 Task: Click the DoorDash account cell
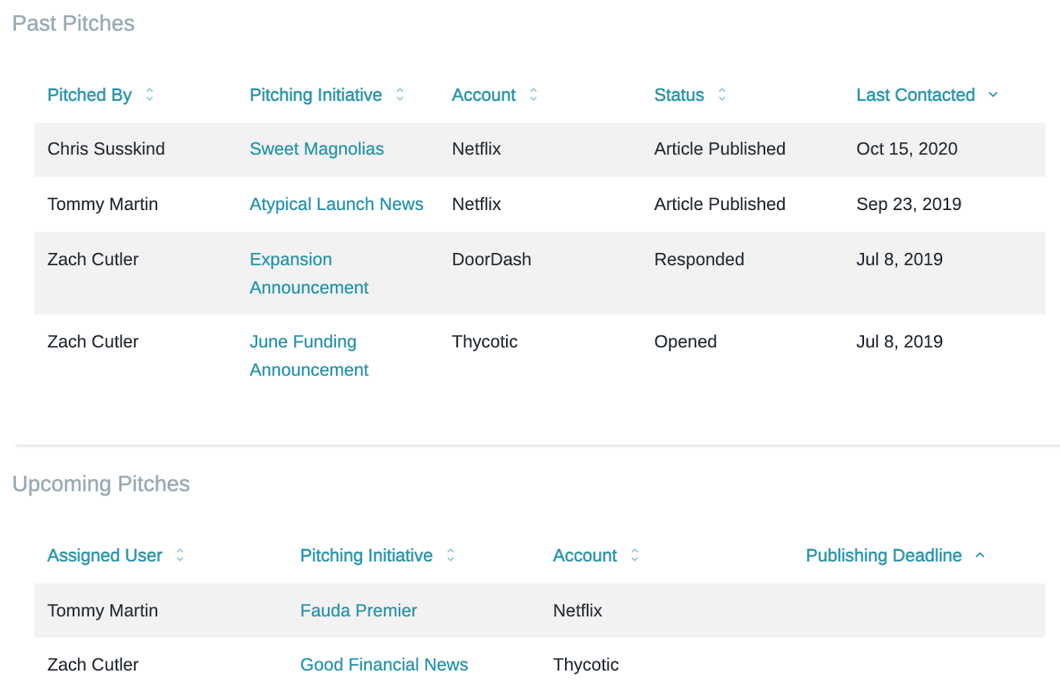click(x=492, y=259)
